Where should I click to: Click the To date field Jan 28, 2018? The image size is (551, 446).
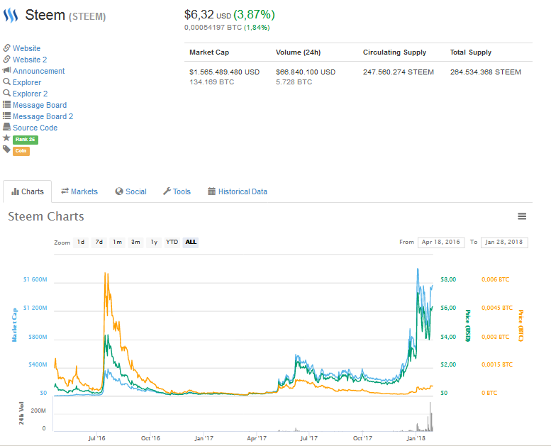[504, 242]
